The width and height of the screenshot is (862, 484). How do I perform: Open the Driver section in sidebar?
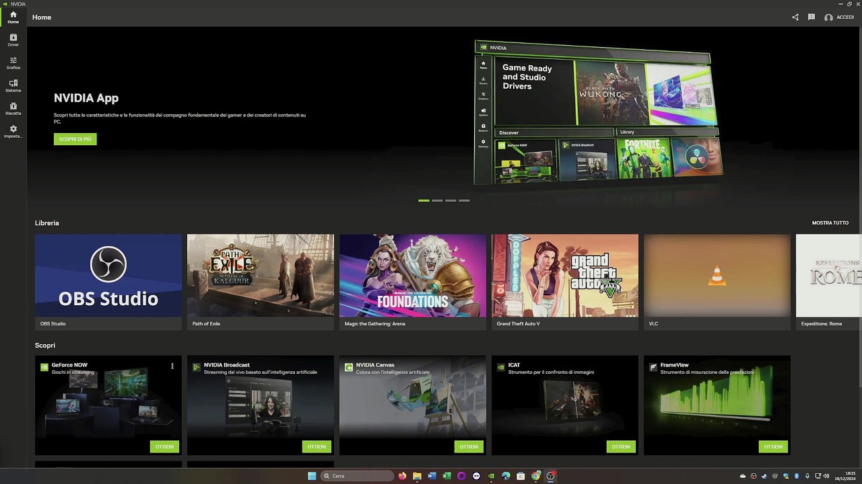(13, 40)
